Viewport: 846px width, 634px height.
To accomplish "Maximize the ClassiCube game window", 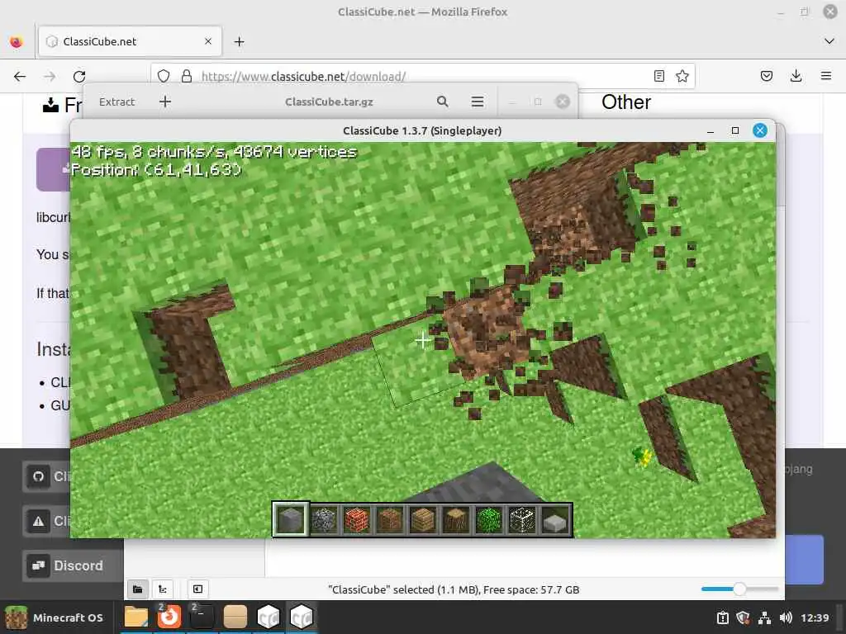I will [x=734, y=130].
